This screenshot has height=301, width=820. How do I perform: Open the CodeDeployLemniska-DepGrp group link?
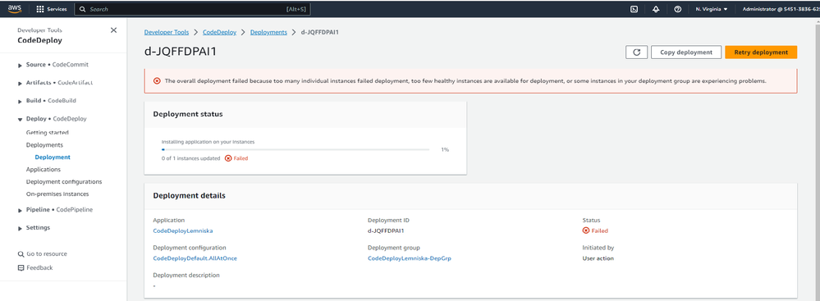tap(410, 258)
